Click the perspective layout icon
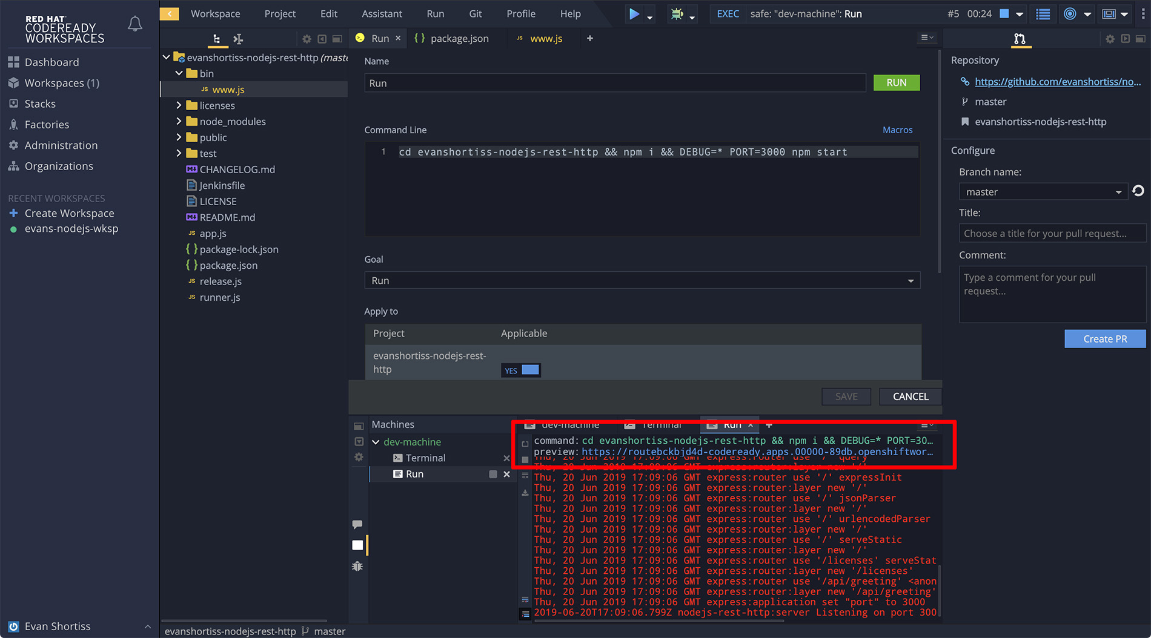This screenshot has height=638, width=1151. click(1109, 13)
